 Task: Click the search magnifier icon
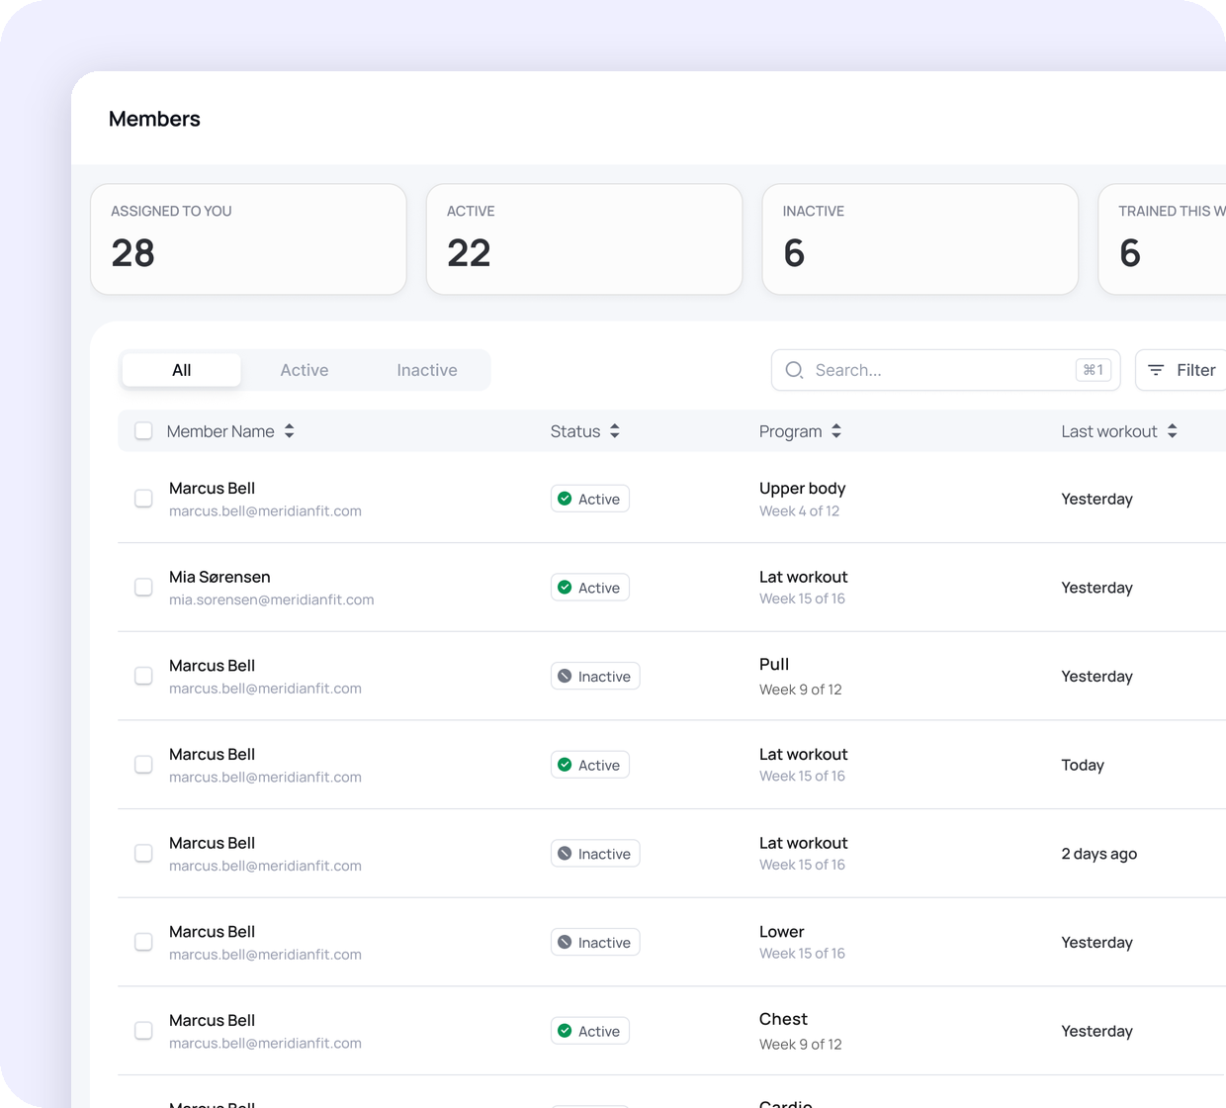pos(794,370)
